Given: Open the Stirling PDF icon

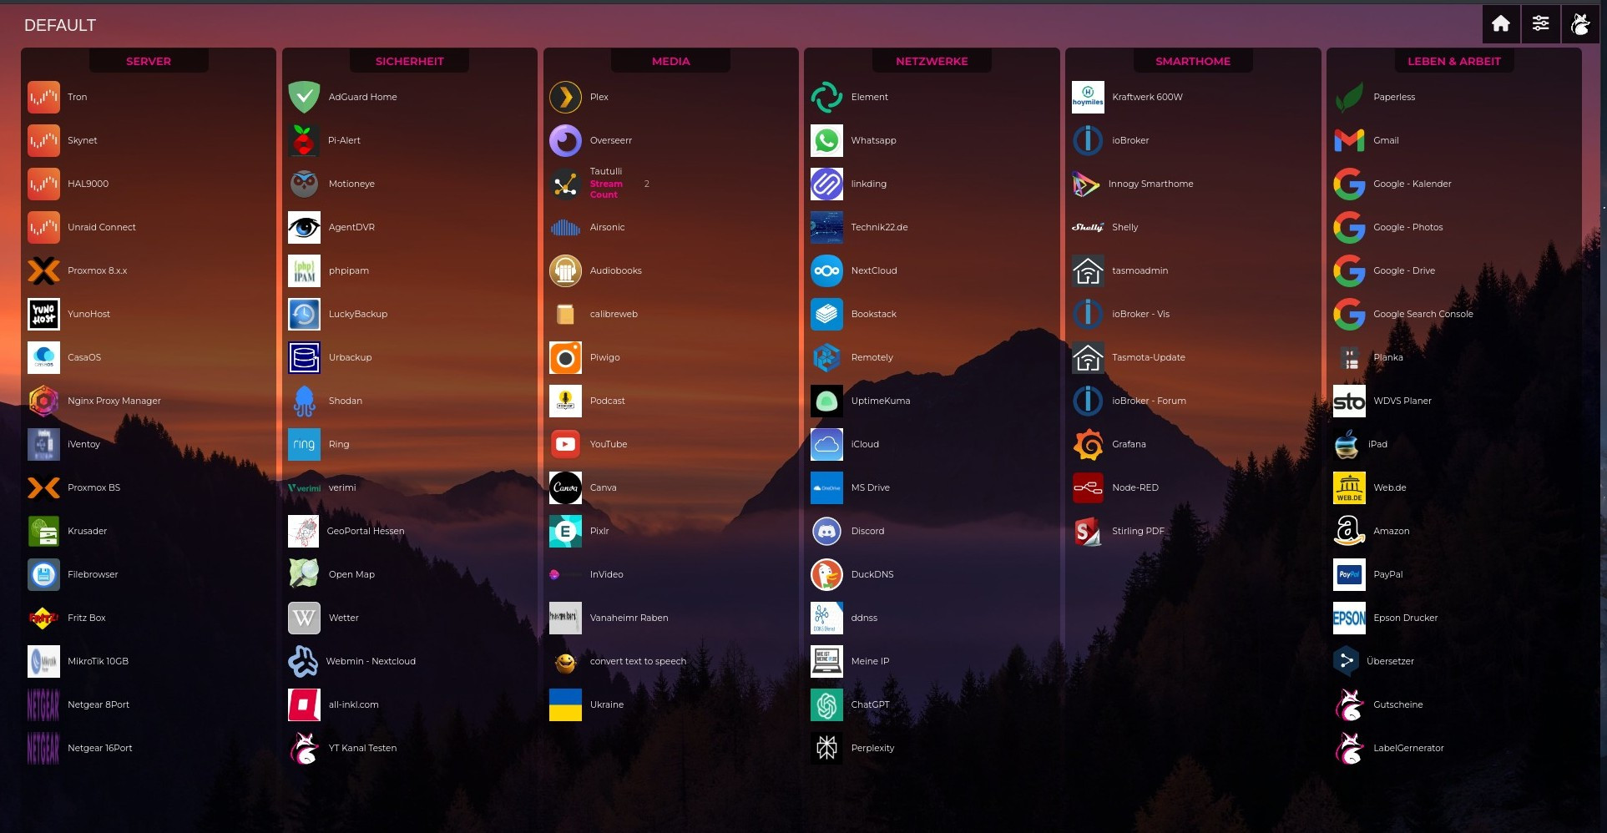Looking at the screenshot, I should tap(1088, 531).
